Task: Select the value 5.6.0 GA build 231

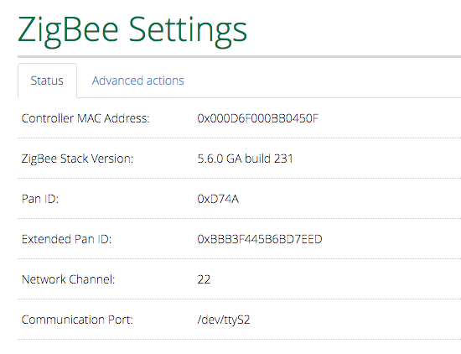Action: [246, 159]
